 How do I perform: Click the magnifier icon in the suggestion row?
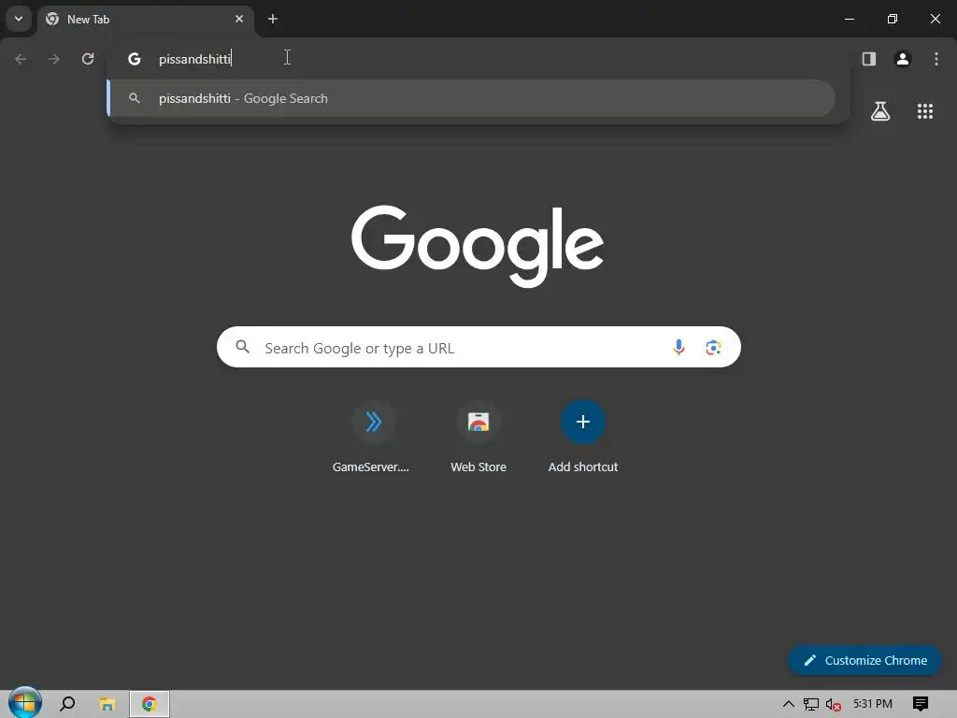click(x=135, y=98)
